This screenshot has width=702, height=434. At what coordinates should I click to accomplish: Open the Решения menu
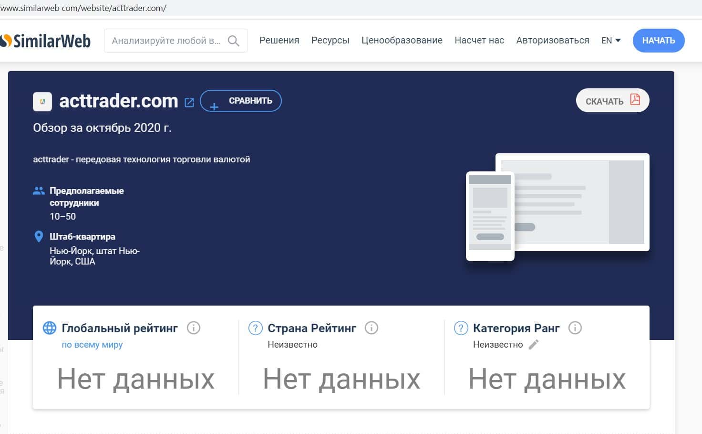pyautogui.click(x=279, y=41)
